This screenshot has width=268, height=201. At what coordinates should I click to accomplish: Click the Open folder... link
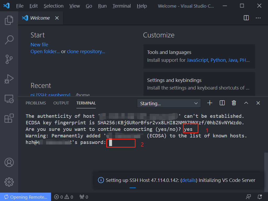[45, 52]
